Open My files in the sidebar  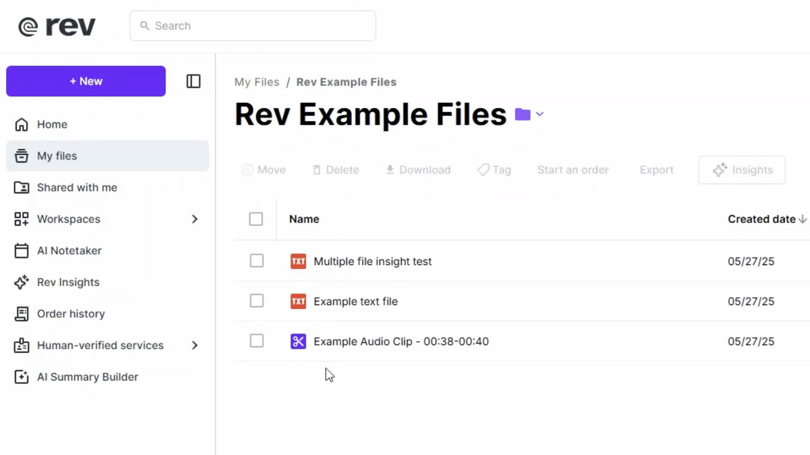pyautogui.click(x=108, y=156)
